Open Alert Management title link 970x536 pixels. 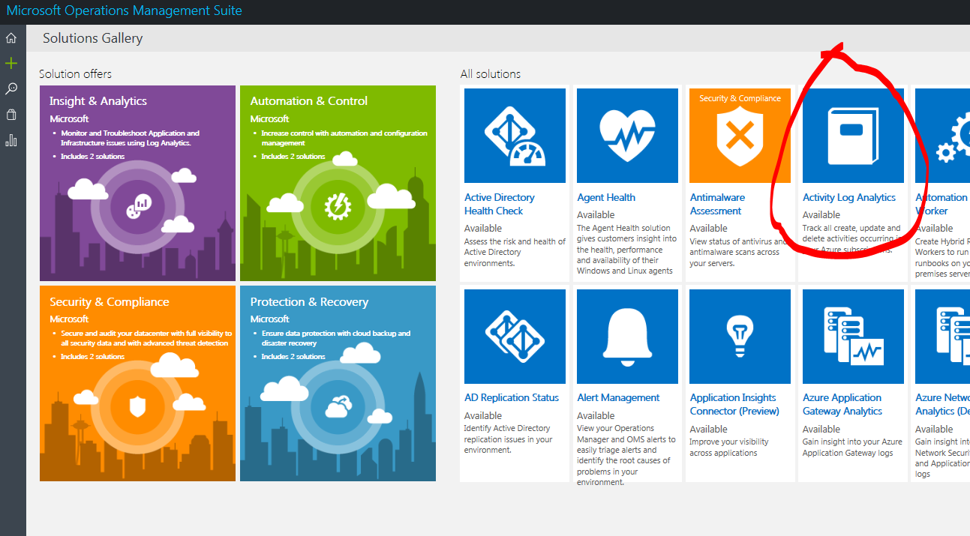619,397
